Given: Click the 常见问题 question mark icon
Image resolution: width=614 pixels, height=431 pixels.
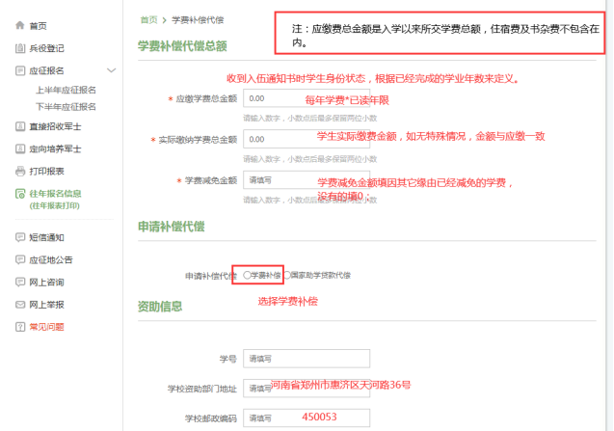Looking at the screenshot, I should click(x=20, y=327).
